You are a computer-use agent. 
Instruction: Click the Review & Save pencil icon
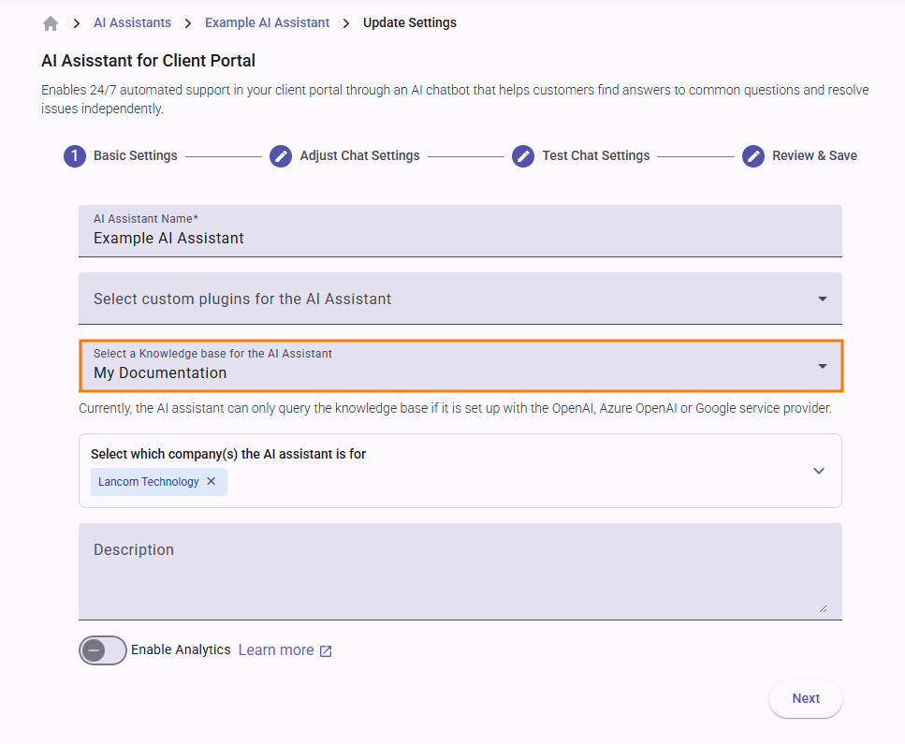(x=753, y=156)
